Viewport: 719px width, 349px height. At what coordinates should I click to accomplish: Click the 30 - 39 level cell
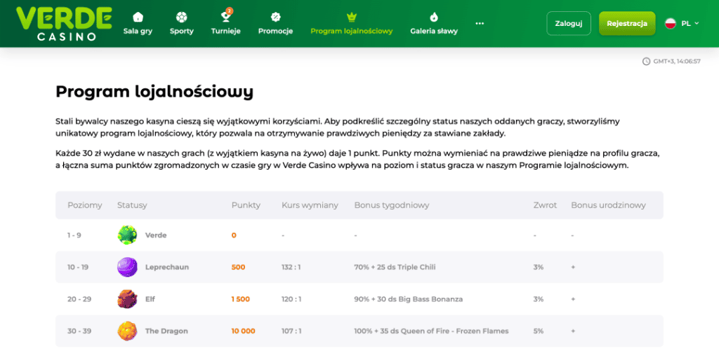pyautogui.click(x=79, y=331)
